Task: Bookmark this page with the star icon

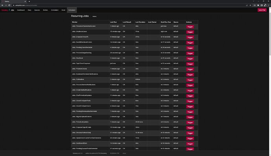Action: 250,6
